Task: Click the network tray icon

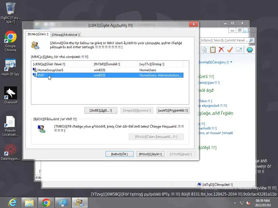Action: [x=241, y=203]
